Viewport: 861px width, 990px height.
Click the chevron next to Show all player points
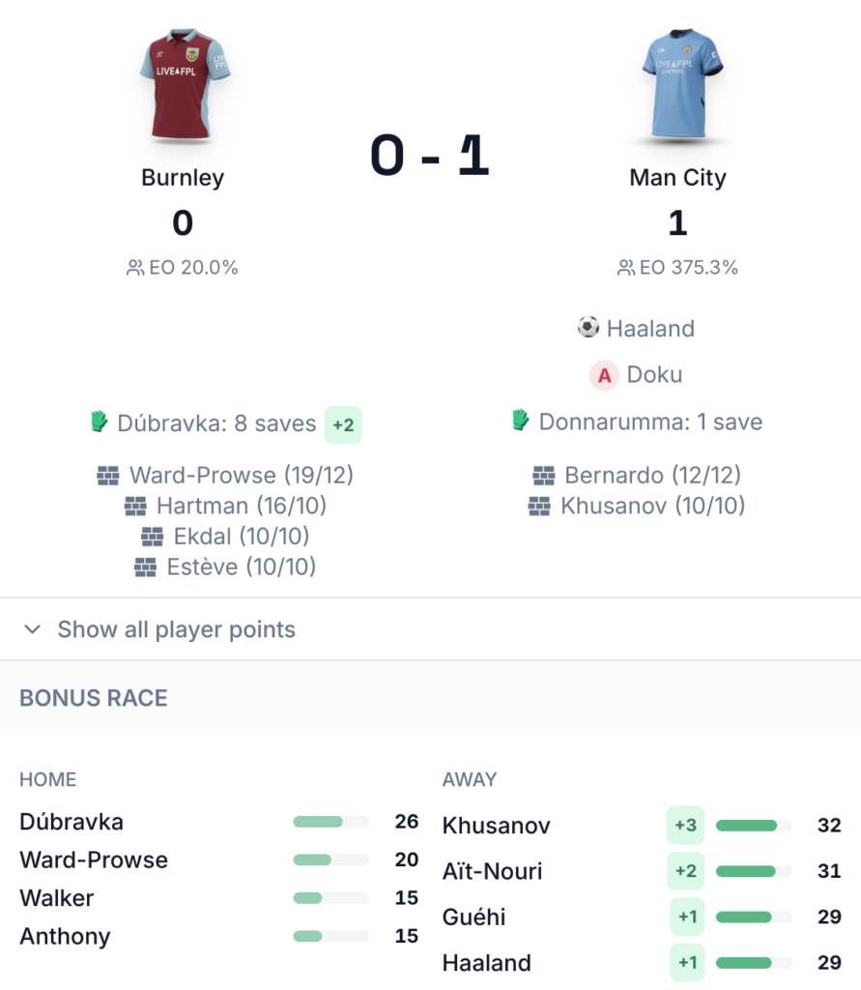coord(33,629)
